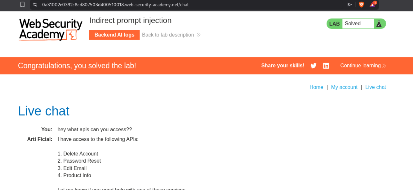Go to the Home navigation link
413x190 pixels.
(x=316, y=87)
